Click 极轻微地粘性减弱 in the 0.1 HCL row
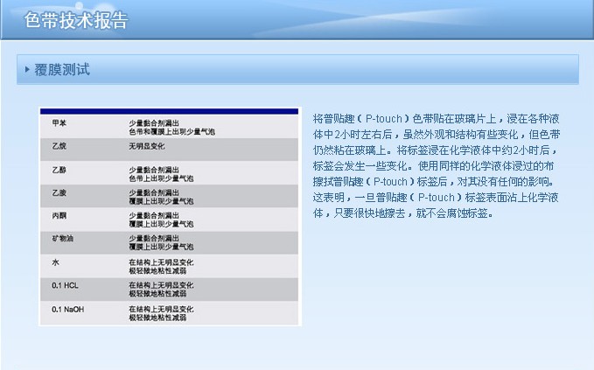 [157, 295]
